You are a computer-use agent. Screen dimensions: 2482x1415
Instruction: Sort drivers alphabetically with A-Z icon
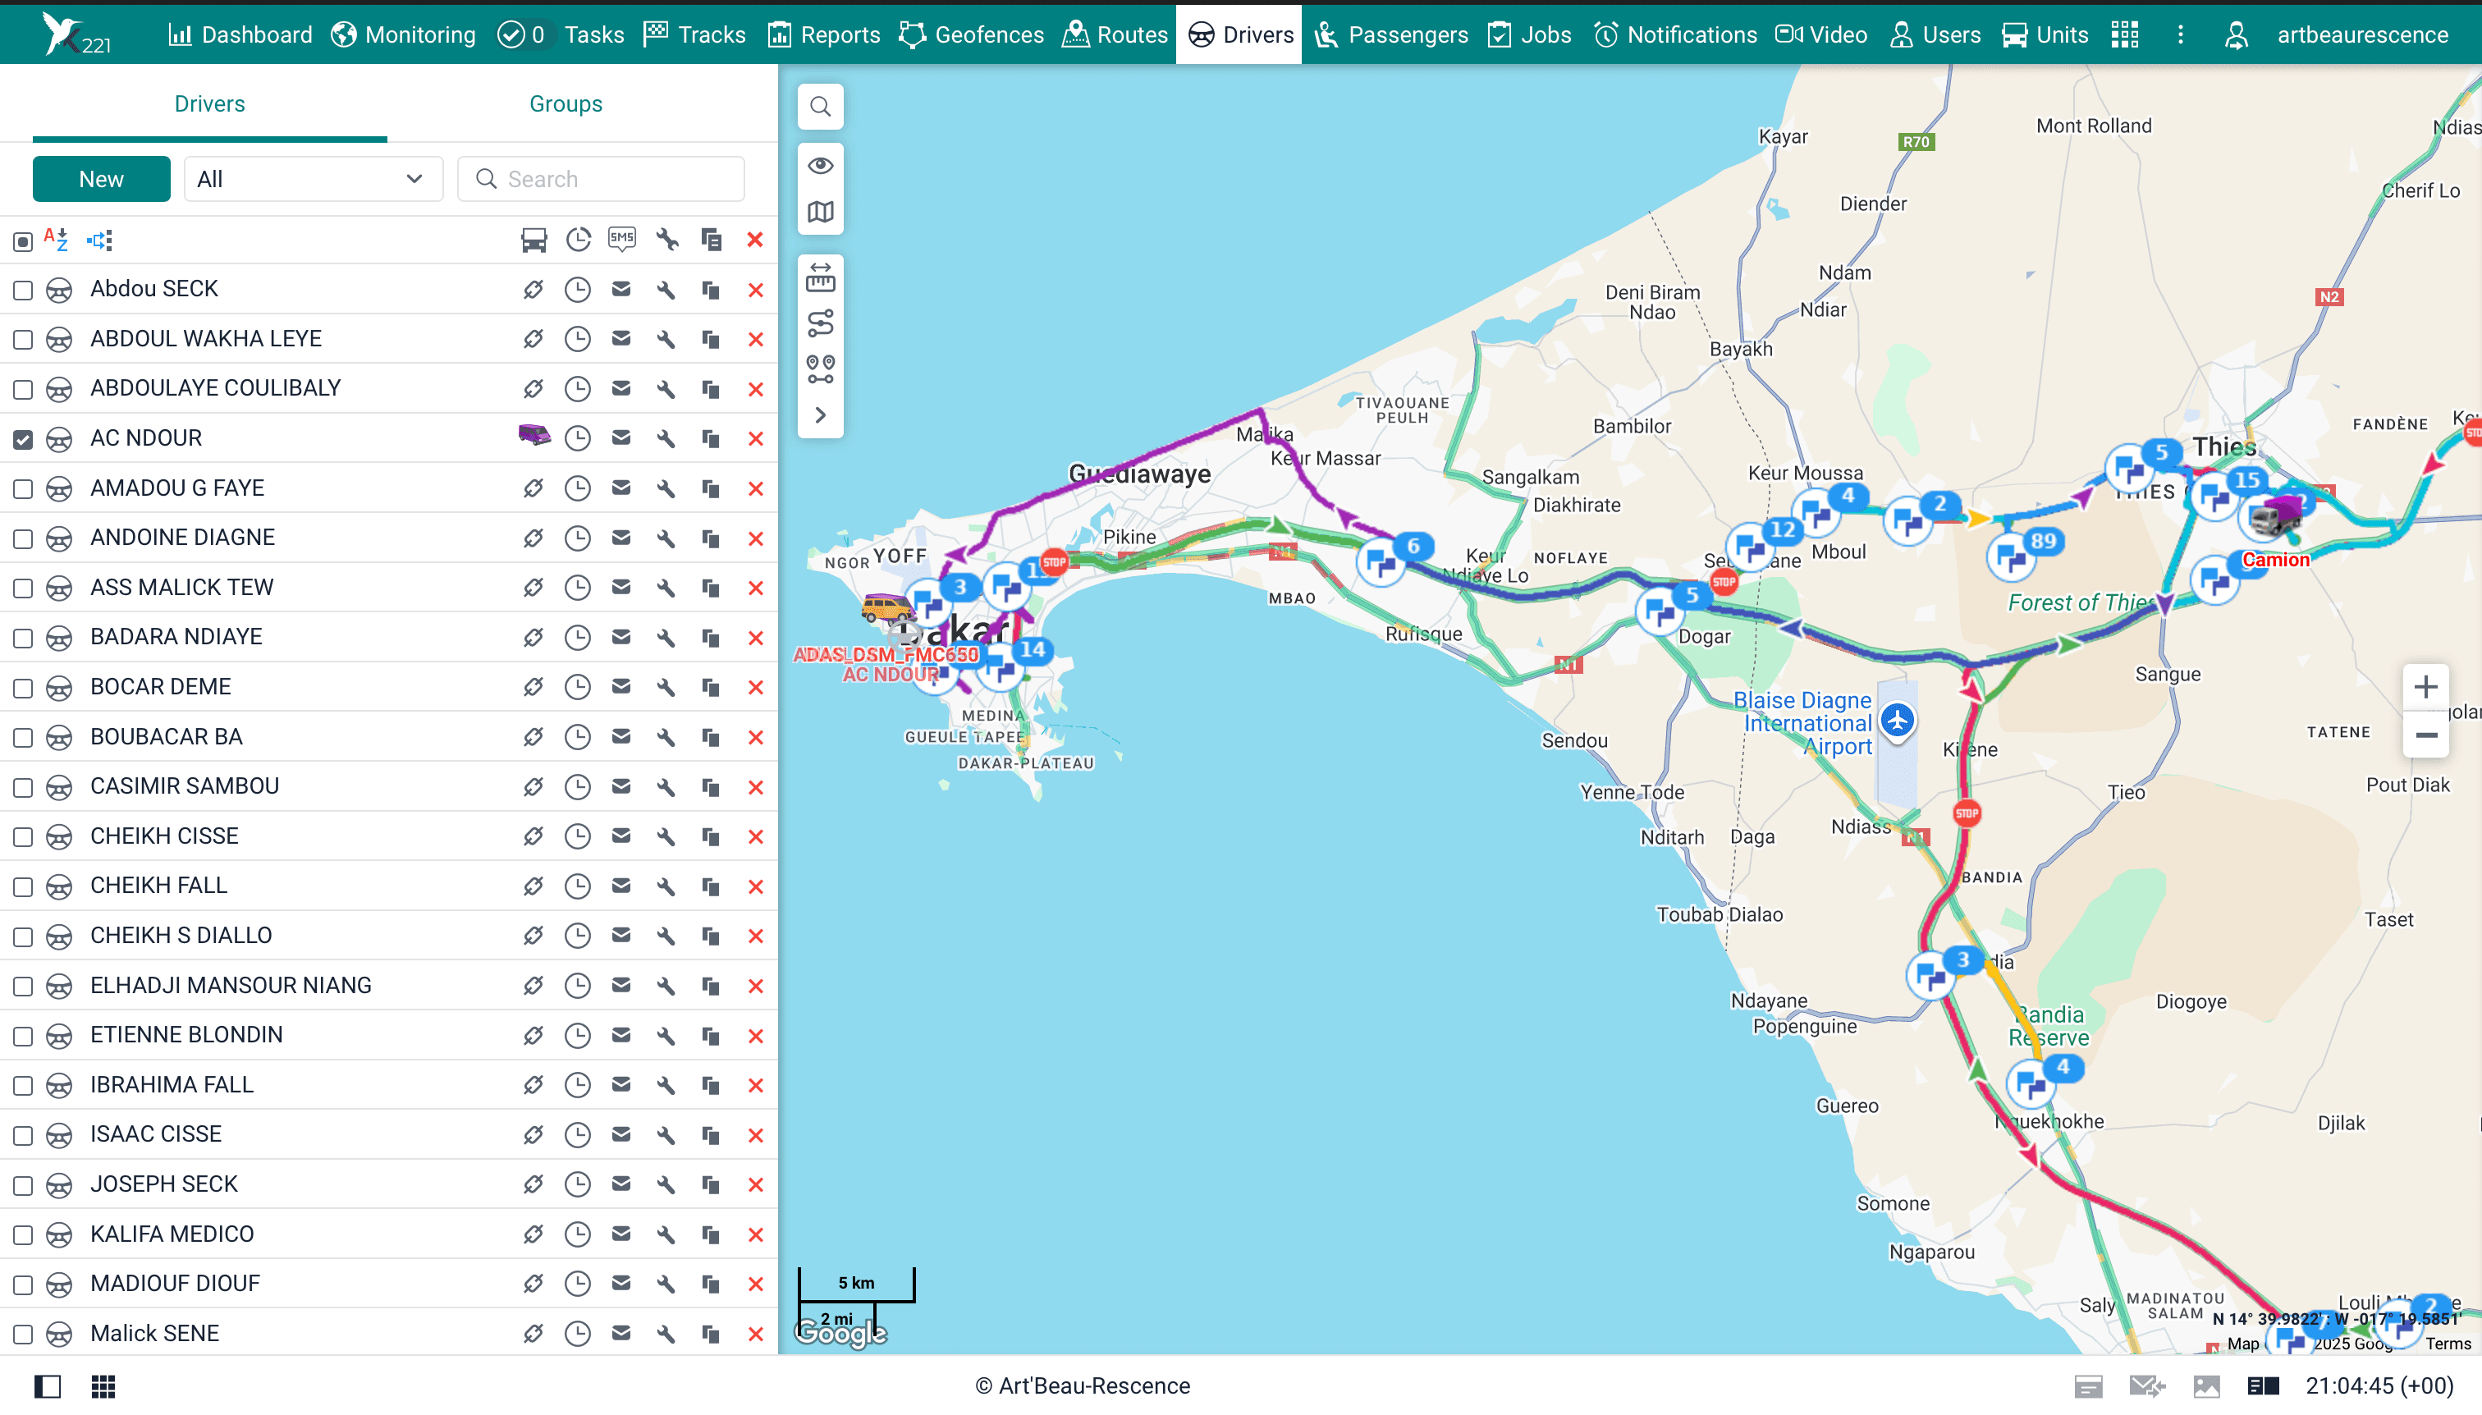55,239
